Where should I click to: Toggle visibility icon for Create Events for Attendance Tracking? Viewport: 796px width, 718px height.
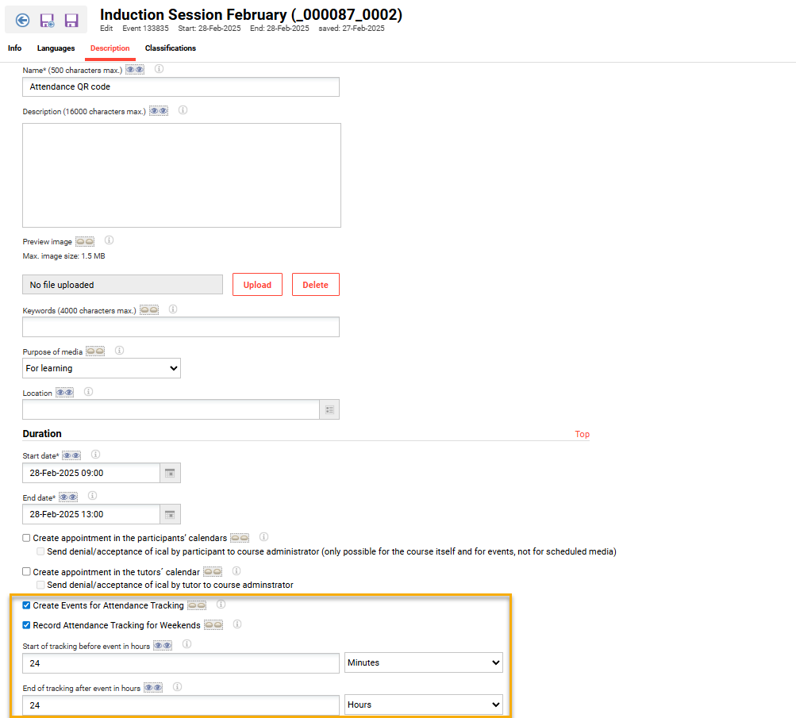click(197, 605)
